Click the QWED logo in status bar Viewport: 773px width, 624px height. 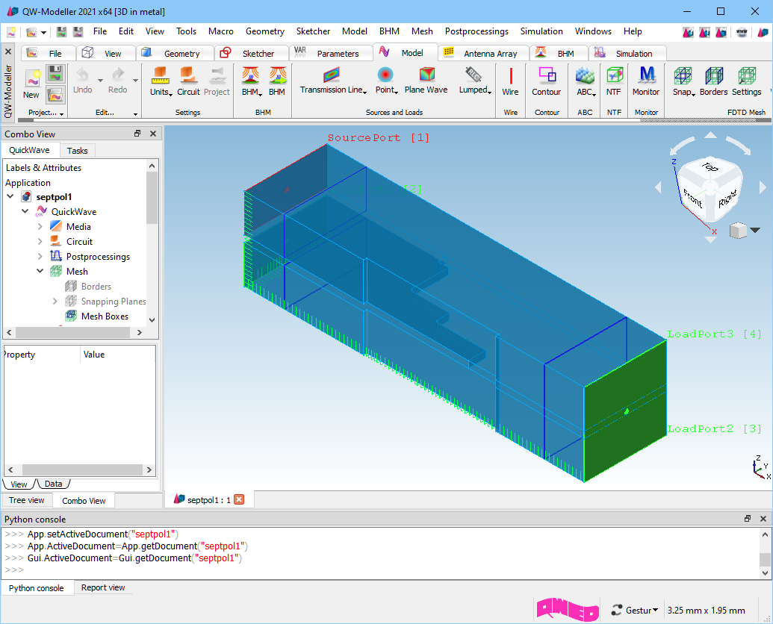coord(568,609)
